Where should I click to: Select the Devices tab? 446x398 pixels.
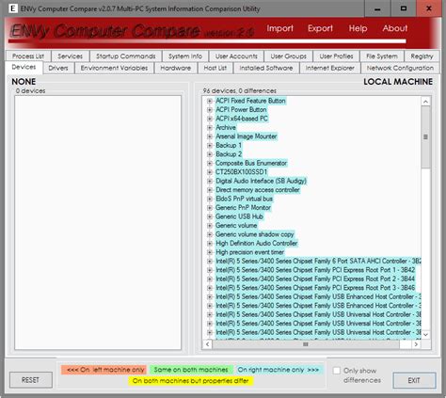[24, 67]
